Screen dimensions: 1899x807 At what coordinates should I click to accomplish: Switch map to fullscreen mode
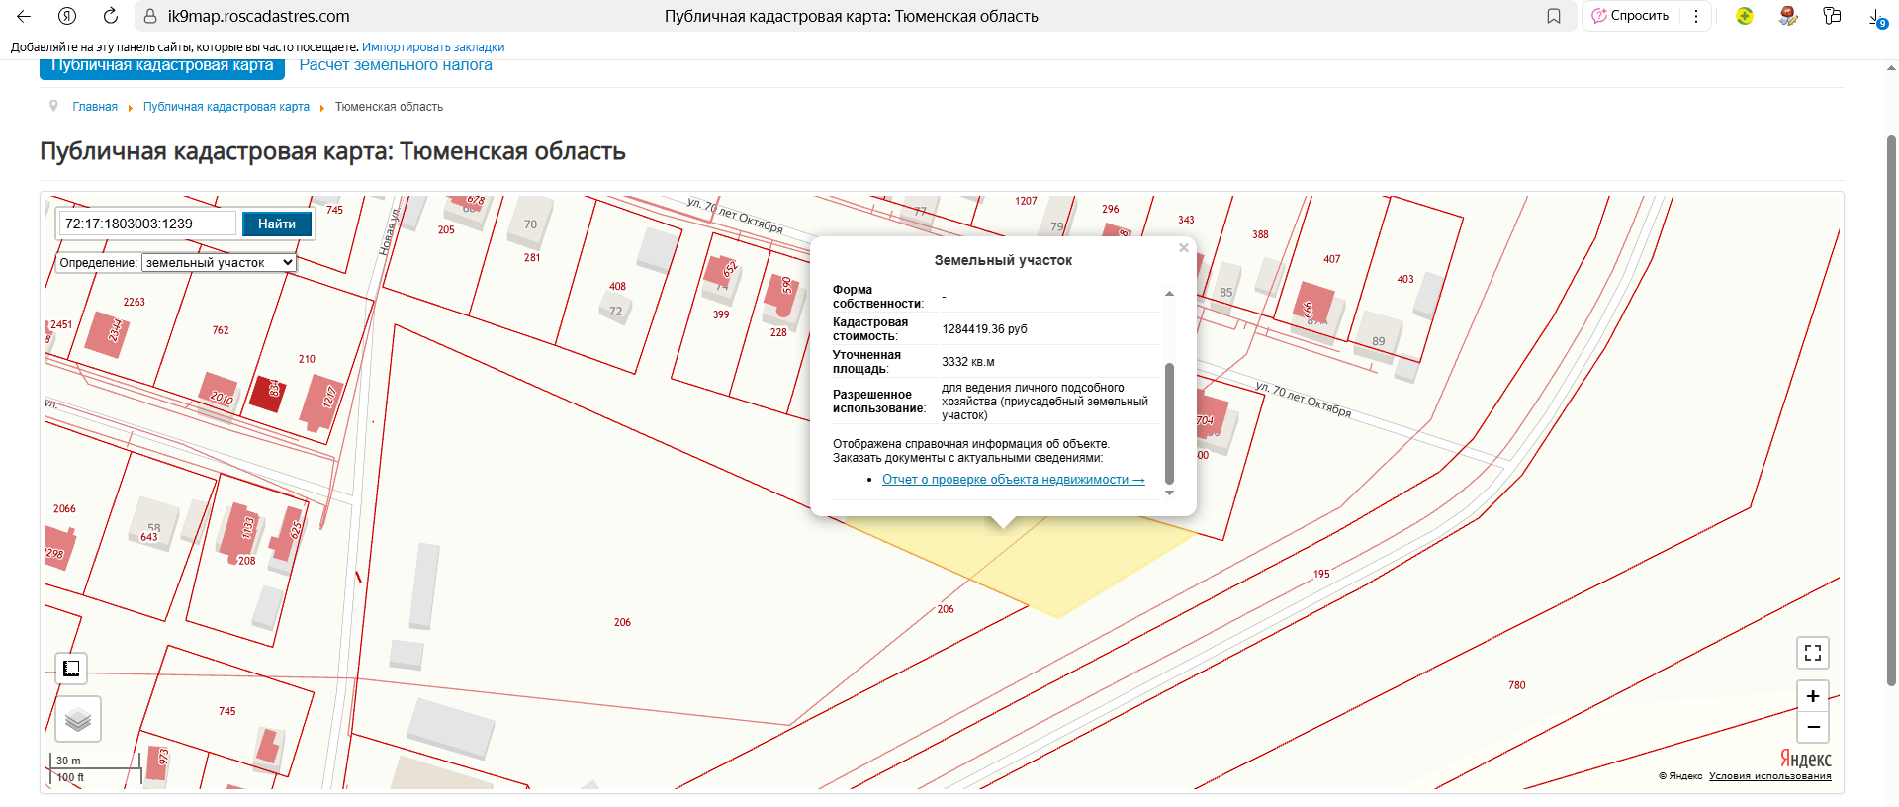(1812, 653)
